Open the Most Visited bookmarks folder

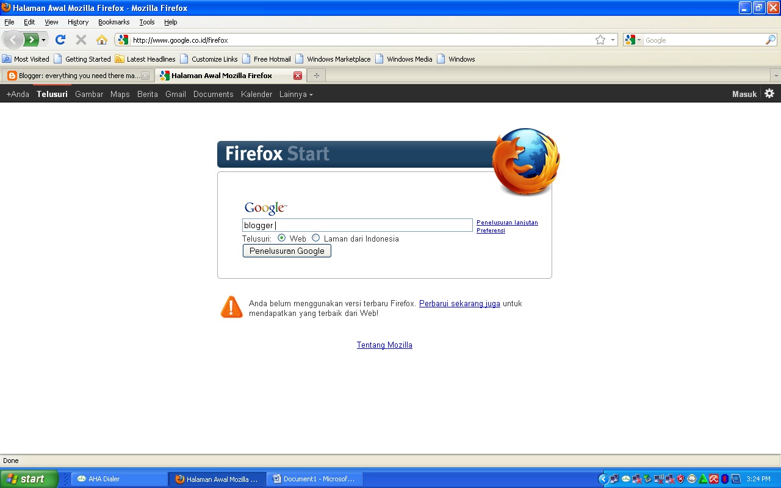pyautogui.click(x=26, y=59)
